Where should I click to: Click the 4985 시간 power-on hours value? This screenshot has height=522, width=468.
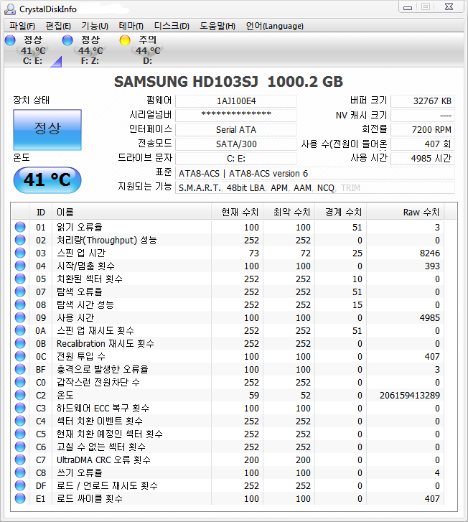point(422,159)
